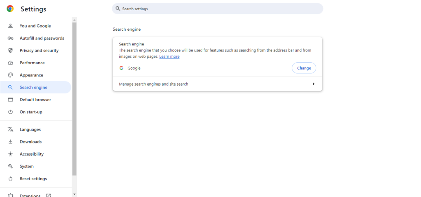Click the You and Google person icon
This screenshot has height=197, width=421.
10,26
